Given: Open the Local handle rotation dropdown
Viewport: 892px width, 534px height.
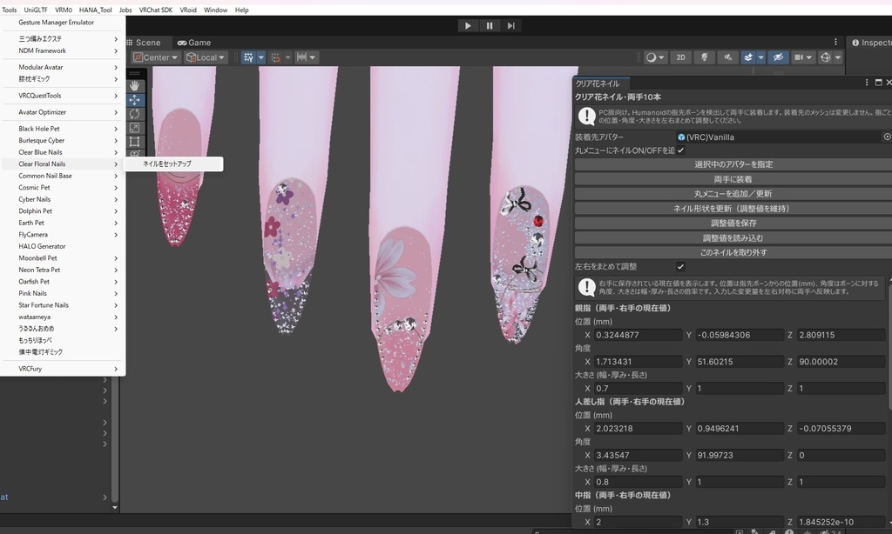Looking at the screenshot, I should tap(205, 57).
